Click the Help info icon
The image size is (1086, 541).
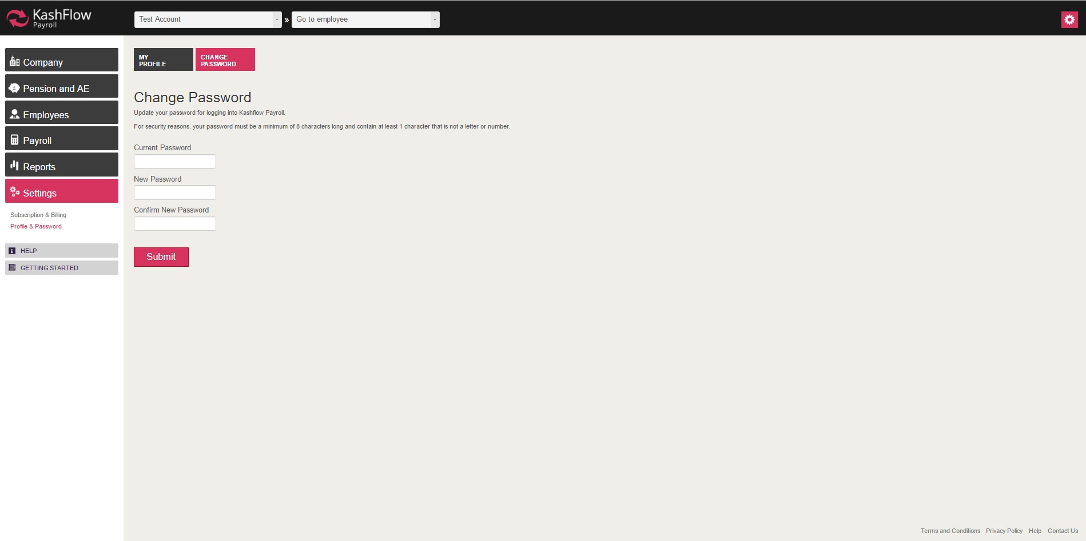[x=12, y=251]
